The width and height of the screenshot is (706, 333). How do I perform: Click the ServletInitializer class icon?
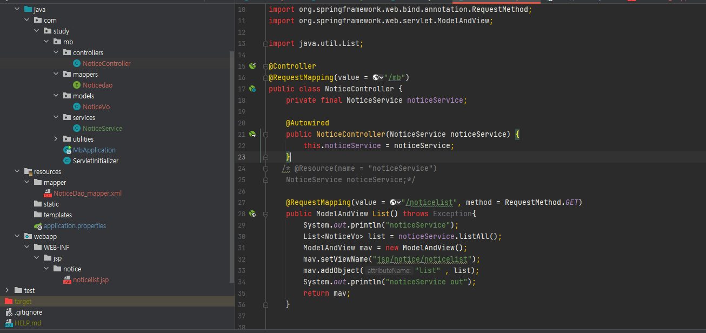click(x=68, y=161)
